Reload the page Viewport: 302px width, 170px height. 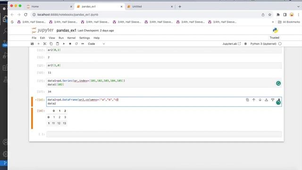pos(25,15)
